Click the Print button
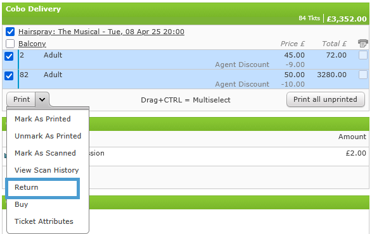372x234 pixels. (x=22, y=99)
